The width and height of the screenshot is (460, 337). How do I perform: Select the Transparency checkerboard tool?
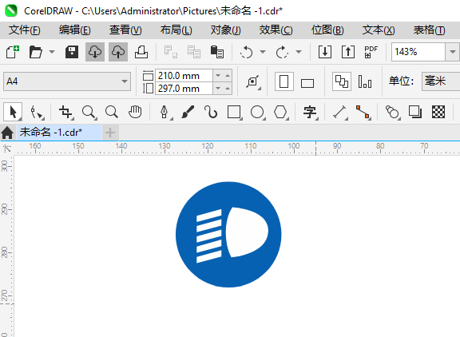coord(438,112)
